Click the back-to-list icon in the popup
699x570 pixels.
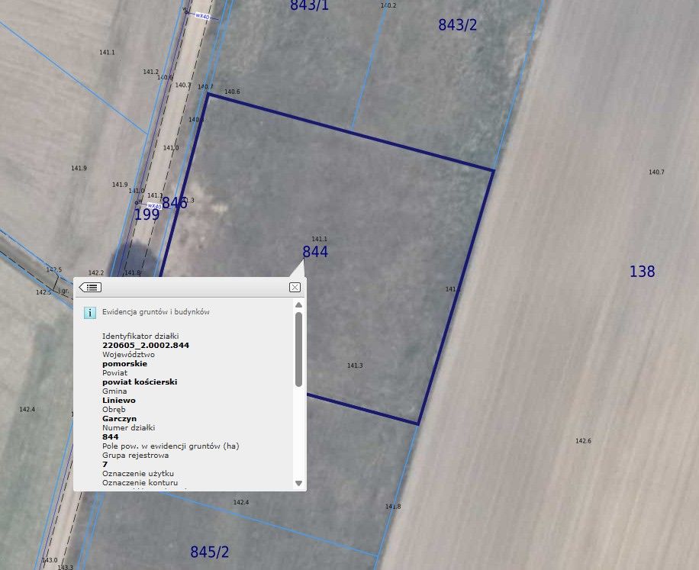click(90, 288)
